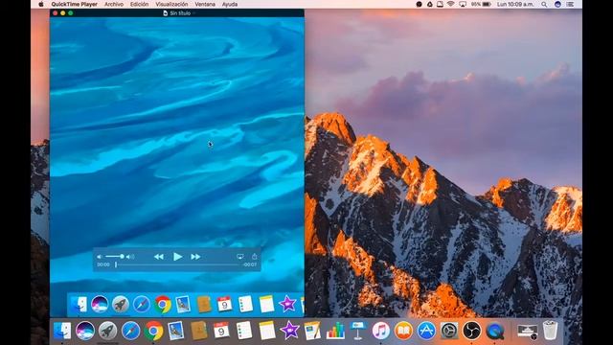Open iTunes from the Dock

pos(381,331)
